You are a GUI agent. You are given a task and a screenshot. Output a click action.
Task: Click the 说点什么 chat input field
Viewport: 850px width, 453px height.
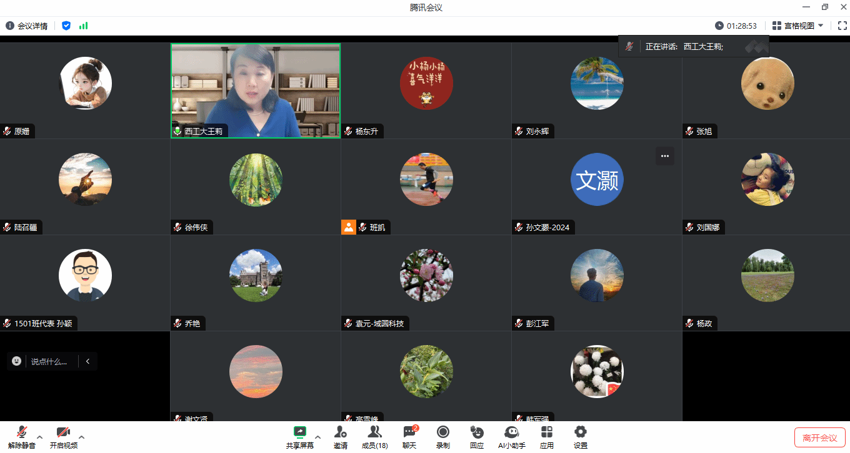point(49,361)
